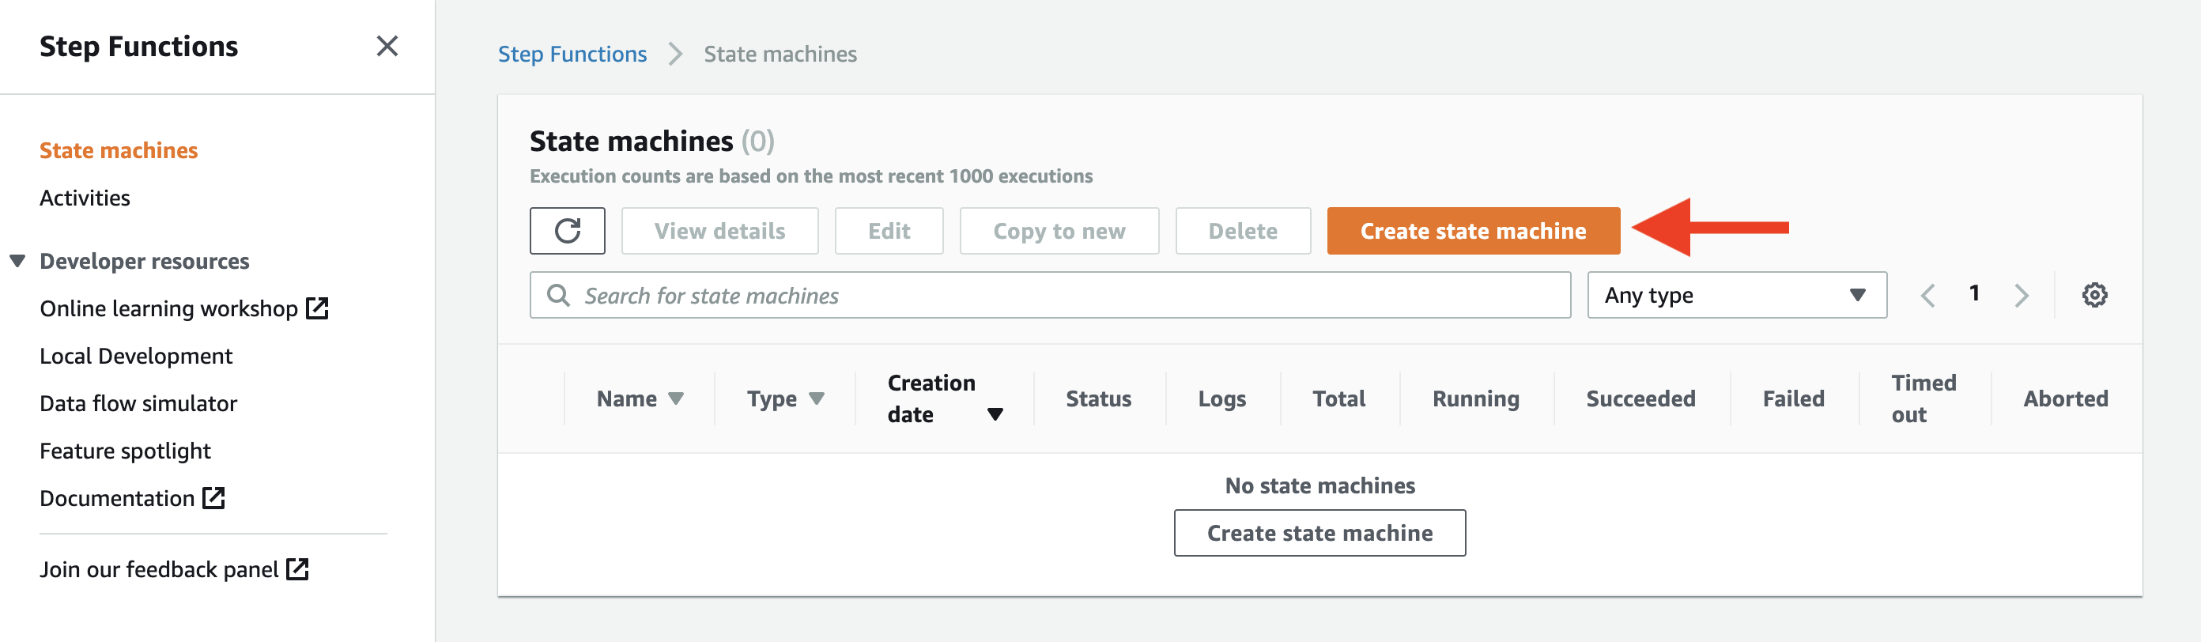Click the 'Step Functions' sidebar title
The height and width of the screenshot is (642, 2201).
(x=138, y=46)
